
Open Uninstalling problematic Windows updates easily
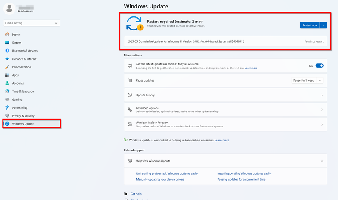click(x=167, y=173)
